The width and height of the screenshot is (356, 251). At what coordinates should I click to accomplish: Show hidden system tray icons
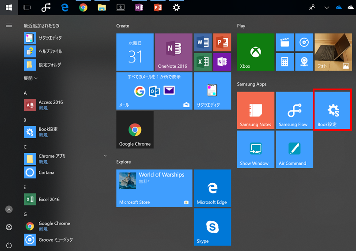pos(327,8)
